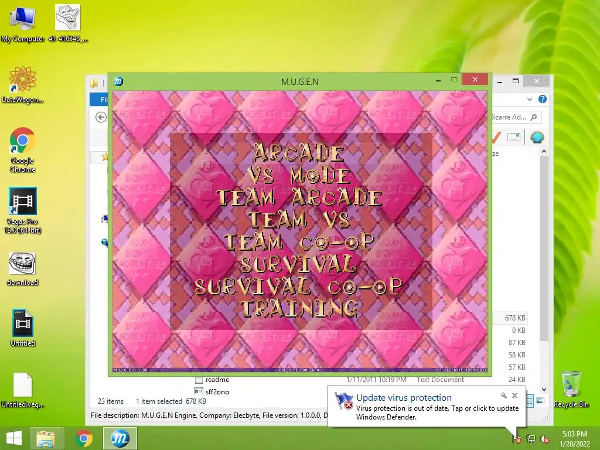Click the File Explorer search box

click(x=516, y=117)
